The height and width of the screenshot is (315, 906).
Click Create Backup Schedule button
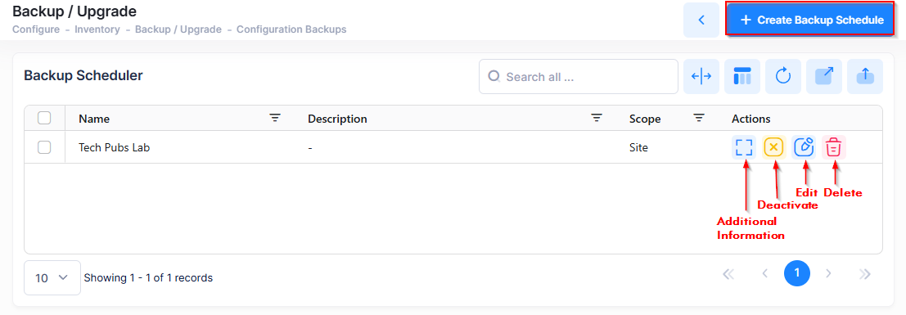pos(812,20)
